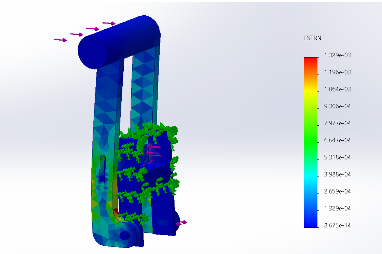The height and width of the screenshot is (254, 382).
Task: Select the 2.659e-04 legend value
Action: [338, 192]
